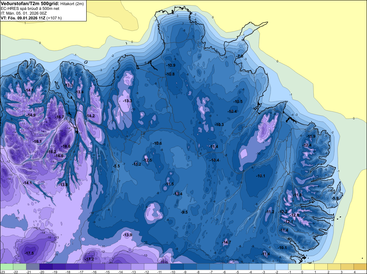The height and width of the screenshot is (274, 367).
Task: Click the -14.2 temperature label
Action: pos(90,116)
